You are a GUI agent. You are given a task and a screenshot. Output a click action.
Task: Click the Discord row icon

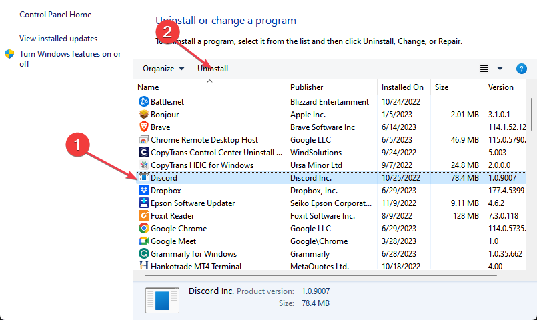(143, 177)
